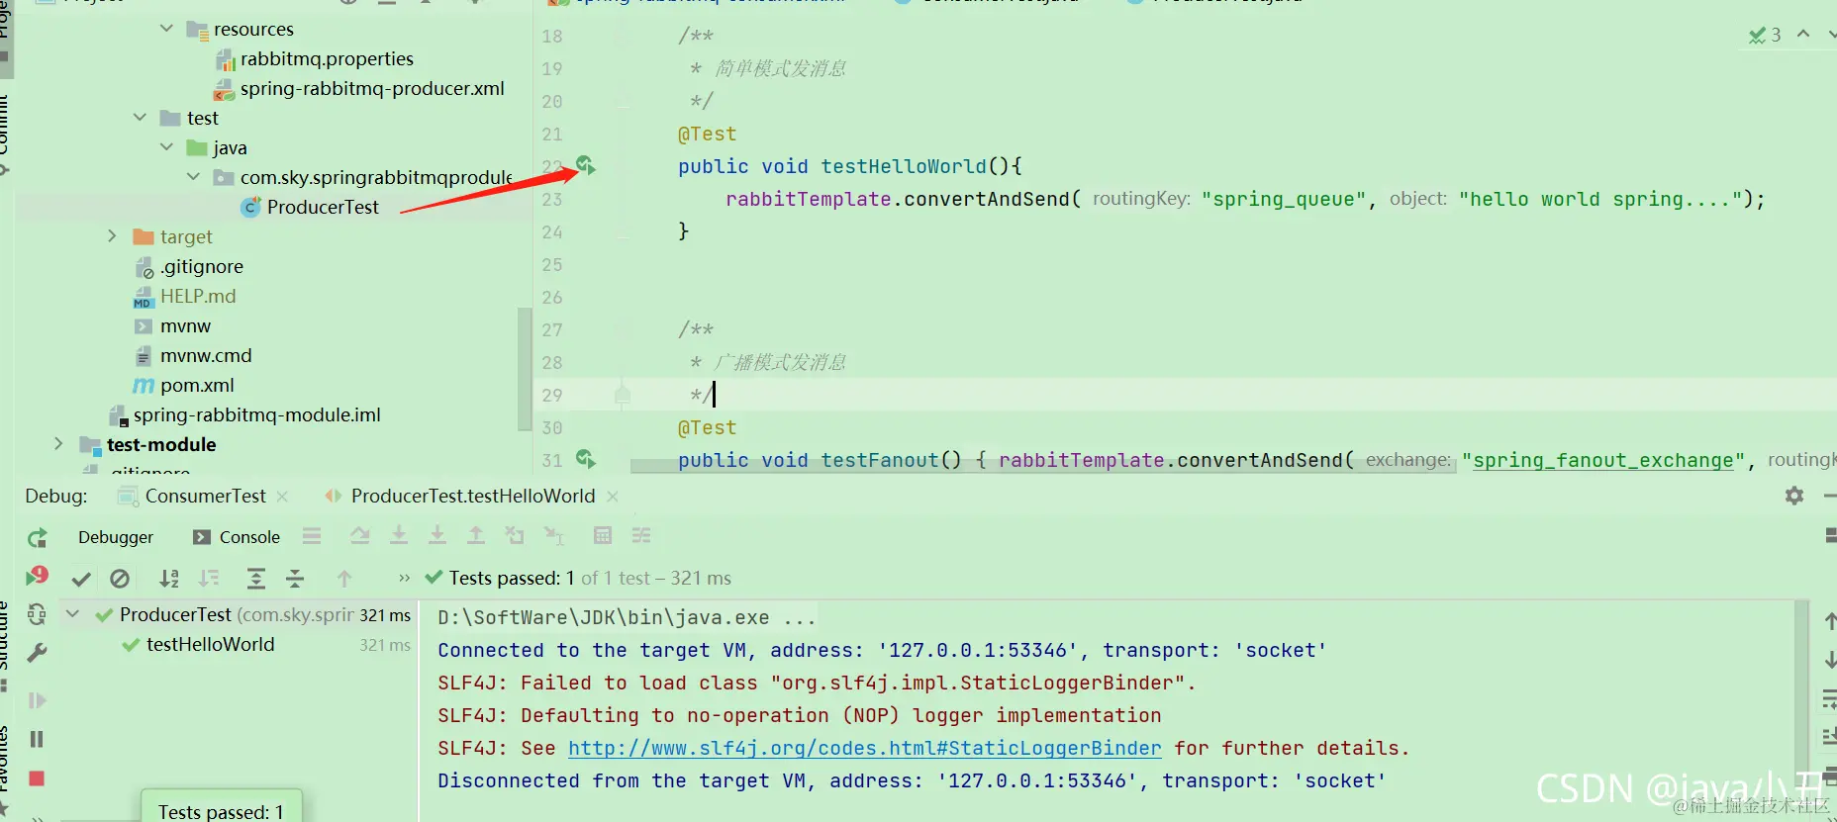Viewport: 1837px width, 822px height.
Task: Close the ProducerTest.testHelloWorld debug tab
Action: 613,497
